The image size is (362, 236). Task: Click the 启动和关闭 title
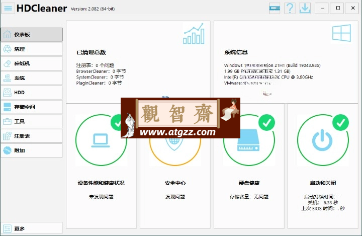point(323,183)
